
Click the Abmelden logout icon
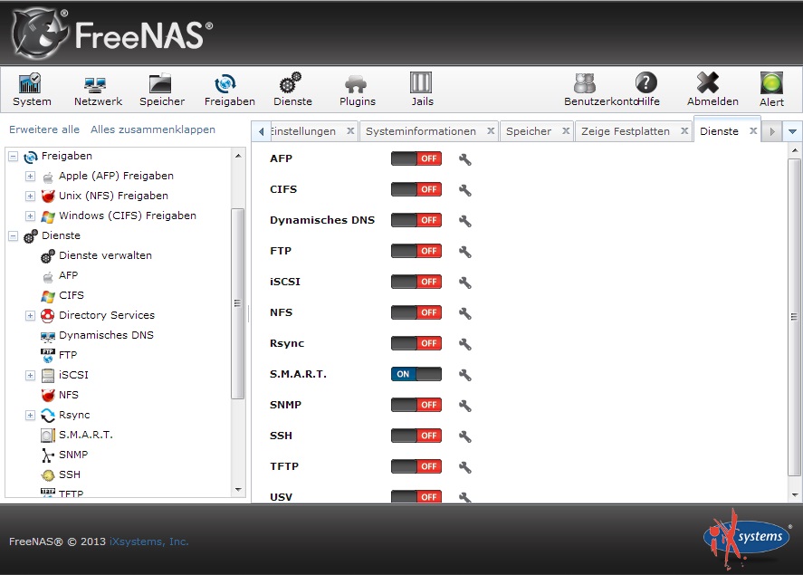point(712,90)
